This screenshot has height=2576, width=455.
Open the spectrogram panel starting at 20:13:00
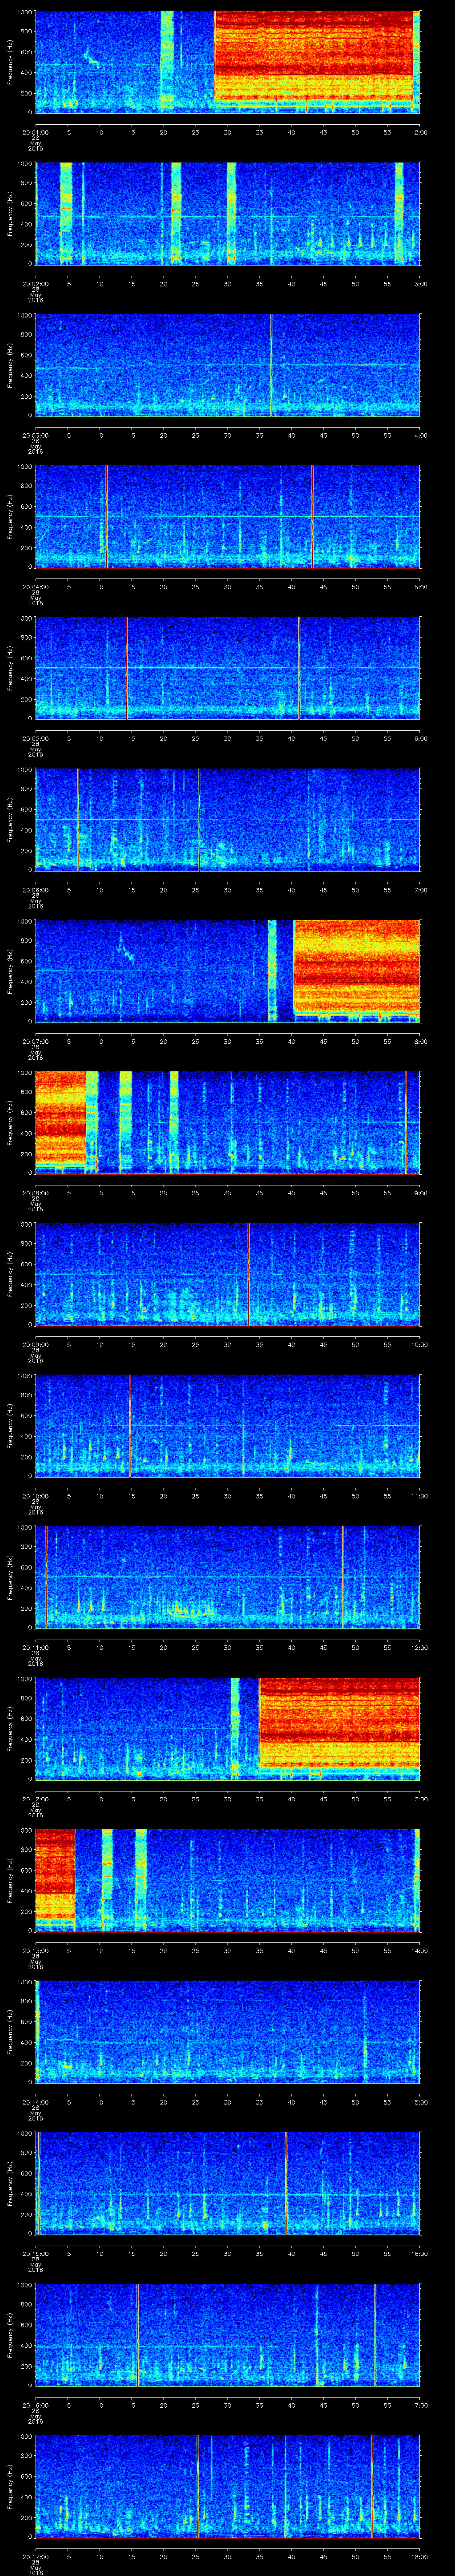click(228, 1880)
